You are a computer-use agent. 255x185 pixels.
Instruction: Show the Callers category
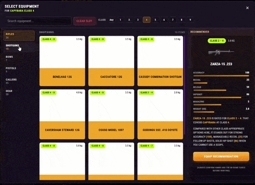(19, 81)
